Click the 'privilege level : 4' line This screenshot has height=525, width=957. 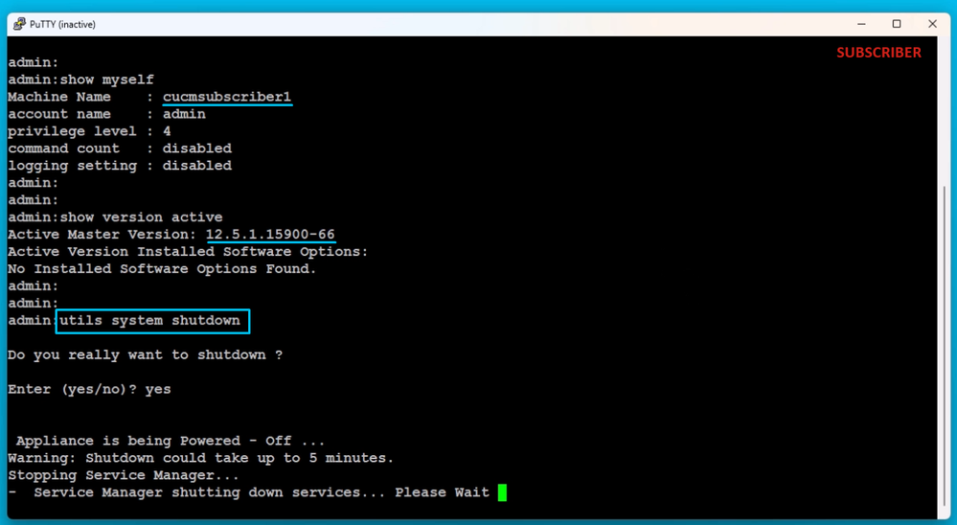[89, 131]
